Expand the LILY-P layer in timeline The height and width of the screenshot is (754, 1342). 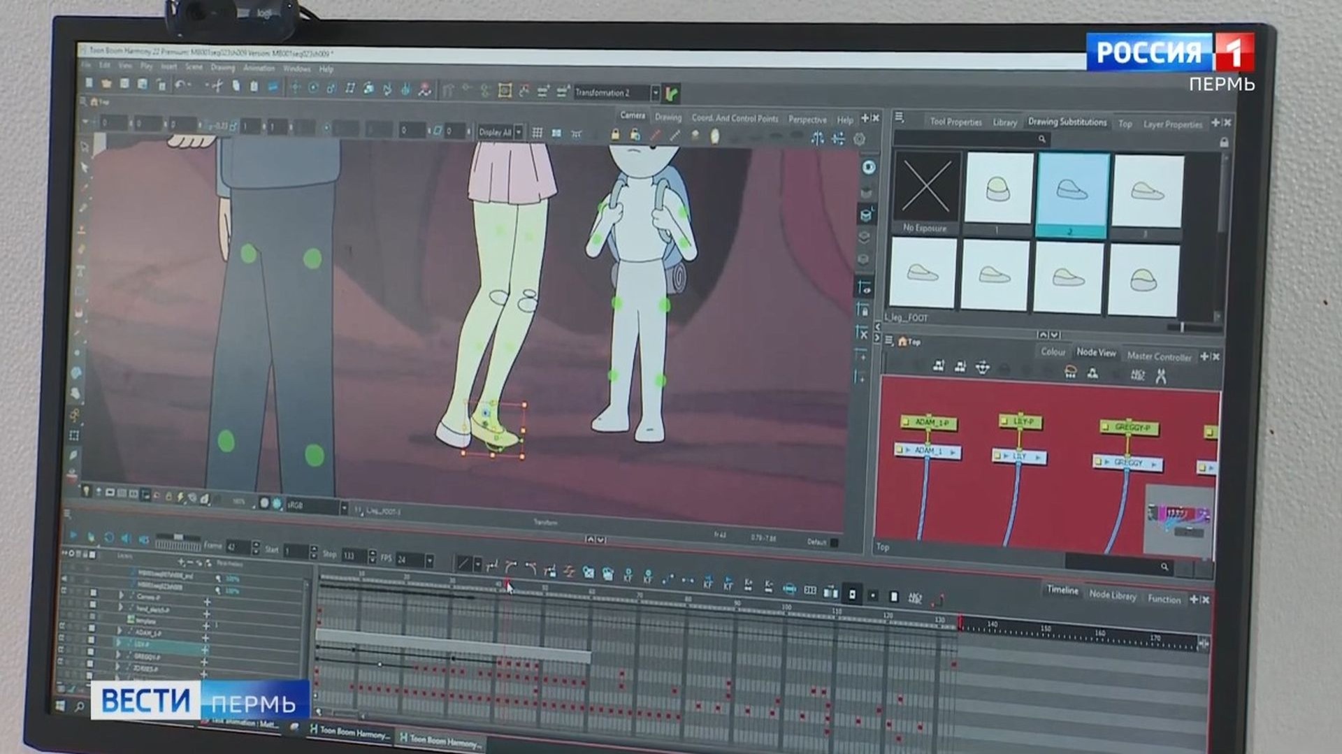[118, 643]
